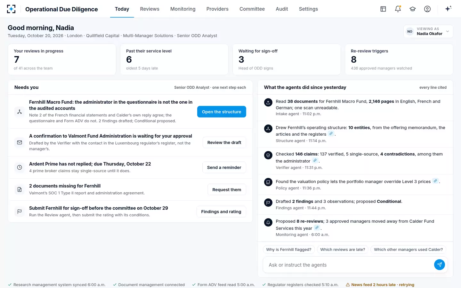The image size is (461, 288).
Task: Click Send a reminder for Ardent Prime
Action: (x=224, y=167)
